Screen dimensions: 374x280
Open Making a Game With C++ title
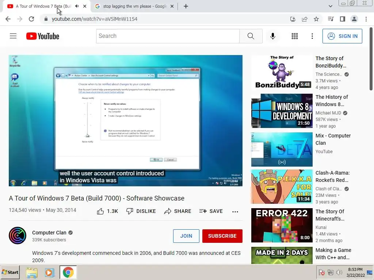click(333, 254)
